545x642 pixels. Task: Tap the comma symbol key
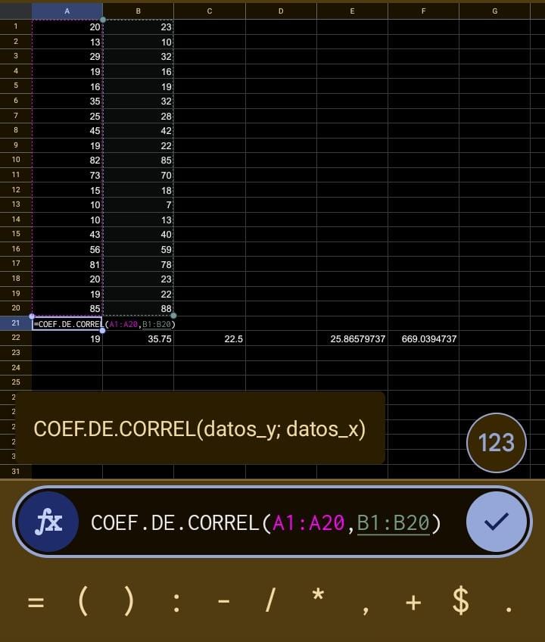(x=366, y=606)
